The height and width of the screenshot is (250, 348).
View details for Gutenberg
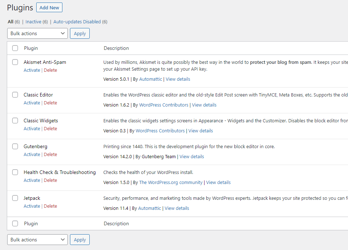coord(192,156)
